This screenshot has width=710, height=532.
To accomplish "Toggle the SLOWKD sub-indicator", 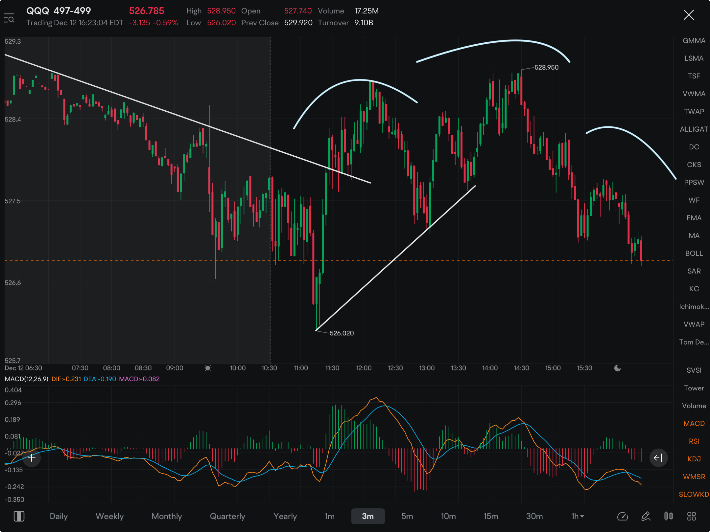I will coord(694,495).
